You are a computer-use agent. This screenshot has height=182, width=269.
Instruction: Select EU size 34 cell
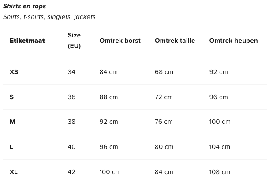71,72
